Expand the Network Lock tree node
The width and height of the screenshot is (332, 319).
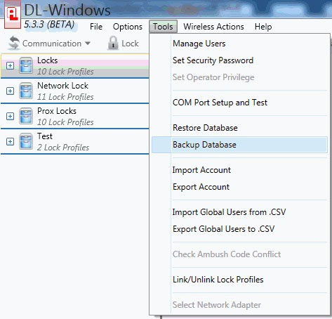pyautogui.click(x=10, y=91)
